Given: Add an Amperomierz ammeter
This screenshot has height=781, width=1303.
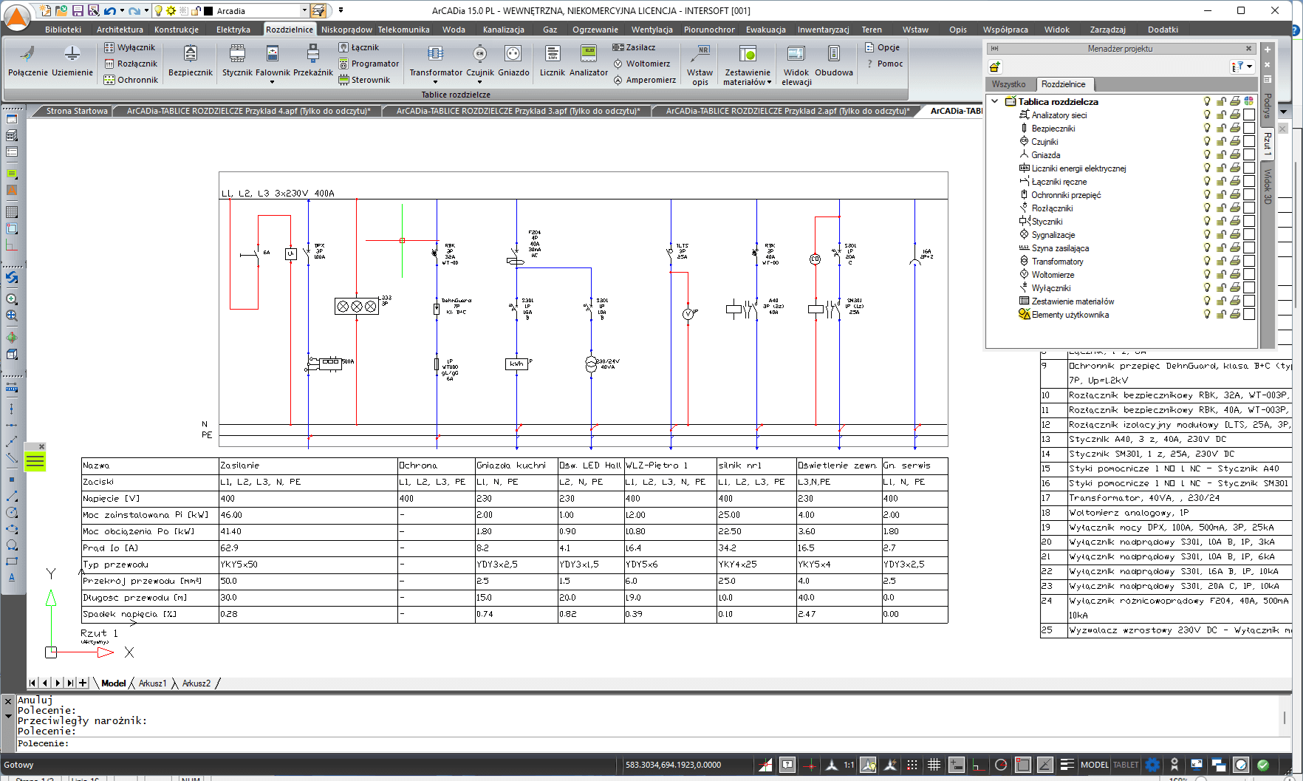Looking at the screenshot, I should (644, 80).
